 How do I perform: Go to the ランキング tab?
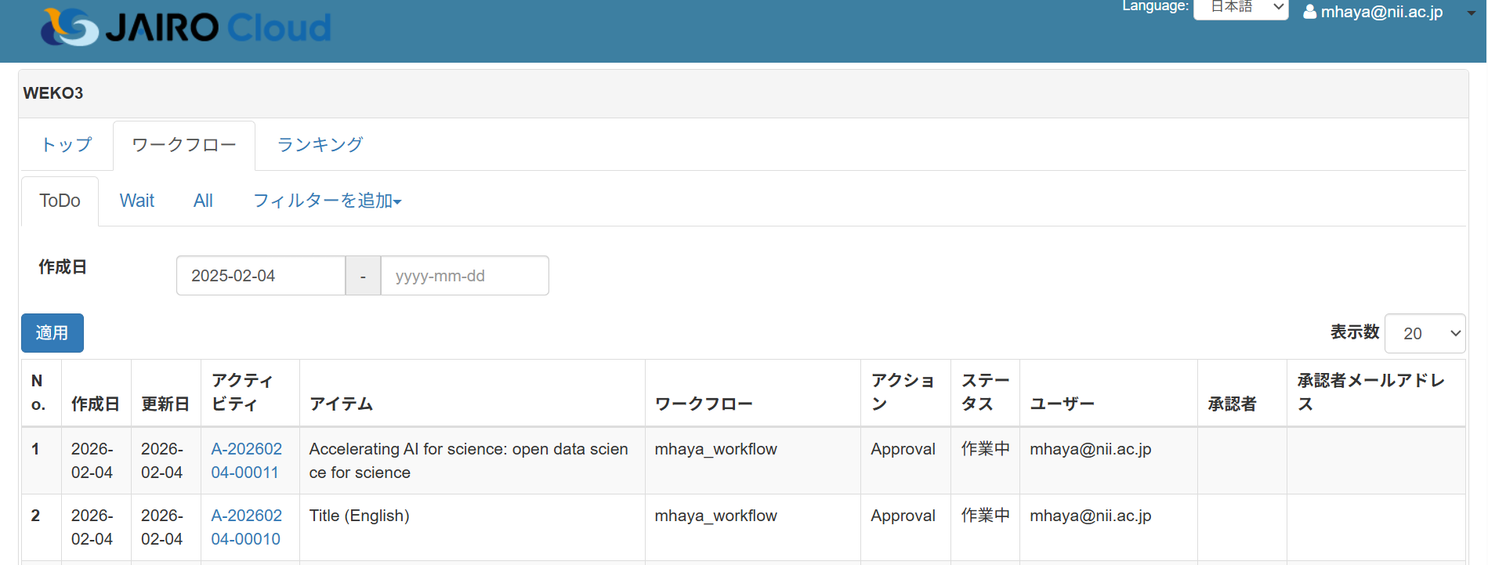point(320,145)
